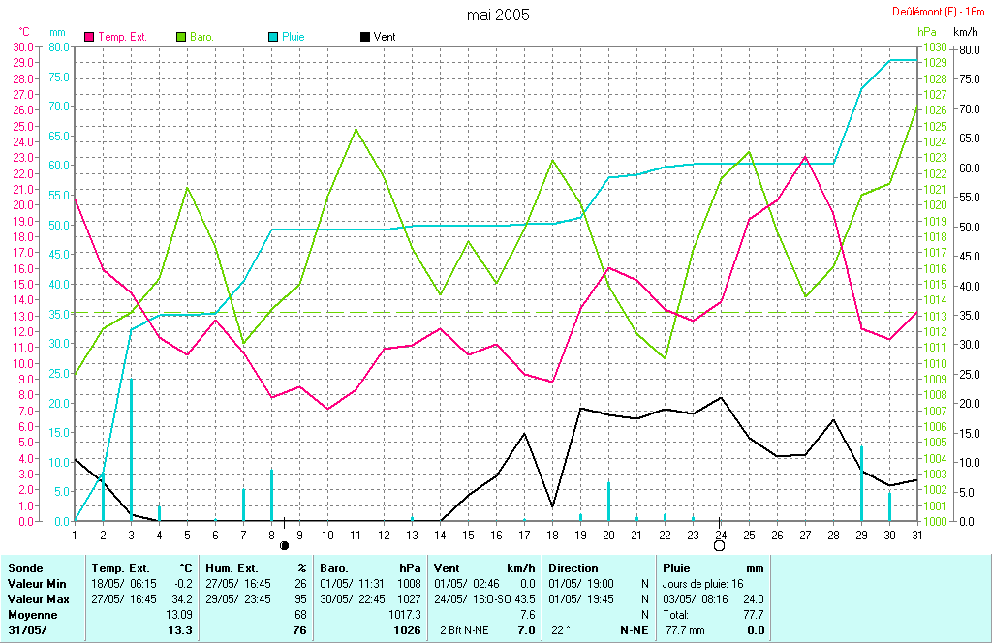Select the green Baro. legend swatch
Viewport: 992px width, 643px height.
click(x=181, y=37)
